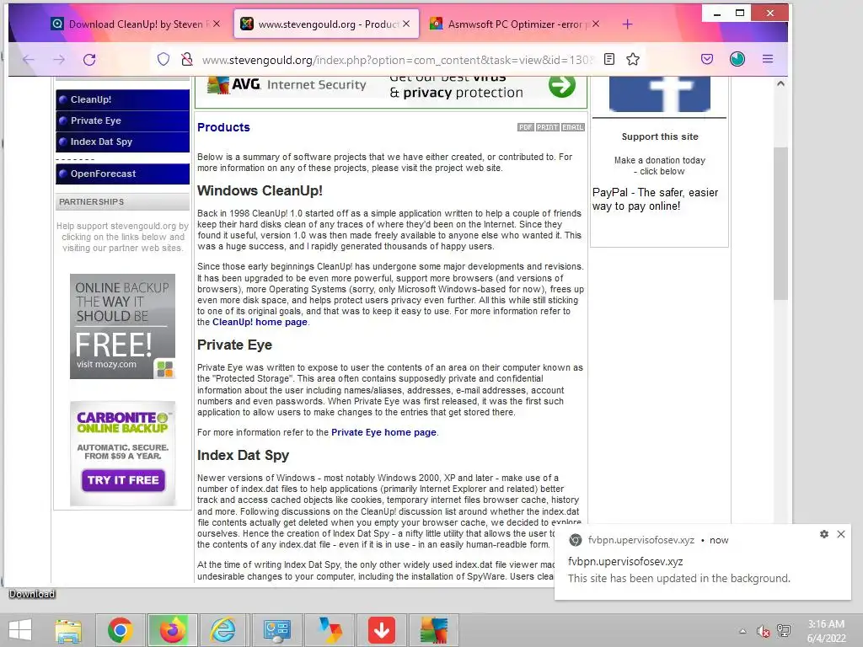
Task: Click the PRINT page icon
Action: [548, 127]
